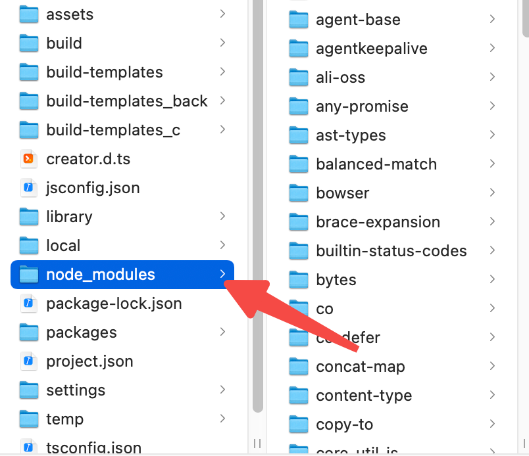This screenshot has width=529, height=456.
Task: Click the assets folder icon
Action: (x=29, y=14)
